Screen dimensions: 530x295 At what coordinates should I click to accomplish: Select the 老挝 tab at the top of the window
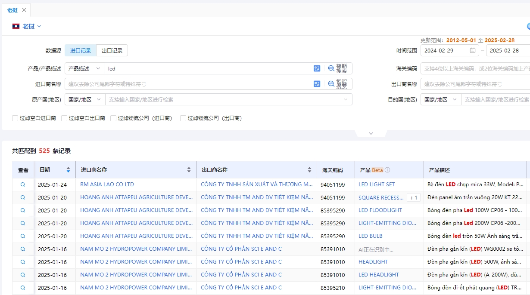coord(12,9)
